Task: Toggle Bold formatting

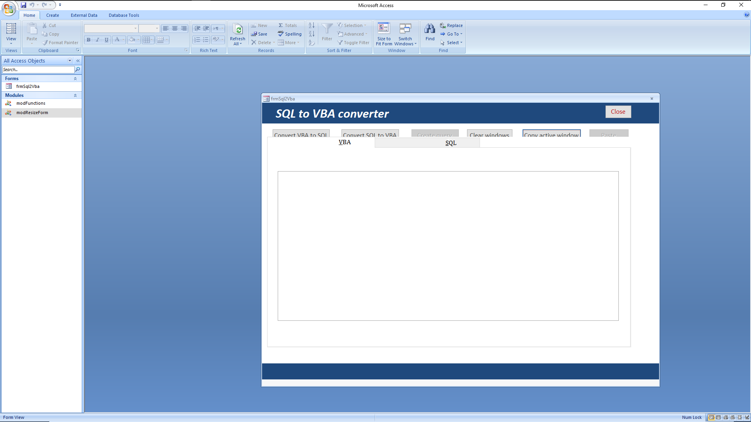Action: tap(89, 40)
